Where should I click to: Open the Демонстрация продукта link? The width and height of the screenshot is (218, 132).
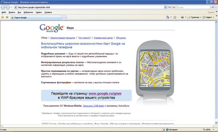pyautogui.click(x=63, y=38)
